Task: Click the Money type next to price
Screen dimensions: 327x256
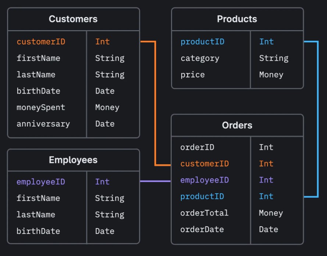Action: [x=271, y=75]
